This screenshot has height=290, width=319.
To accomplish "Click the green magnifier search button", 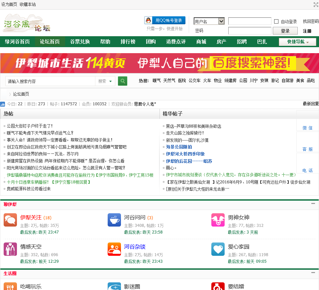I will coord(123,81).
